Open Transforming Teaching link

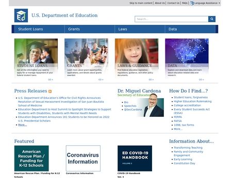coord(188,148)
